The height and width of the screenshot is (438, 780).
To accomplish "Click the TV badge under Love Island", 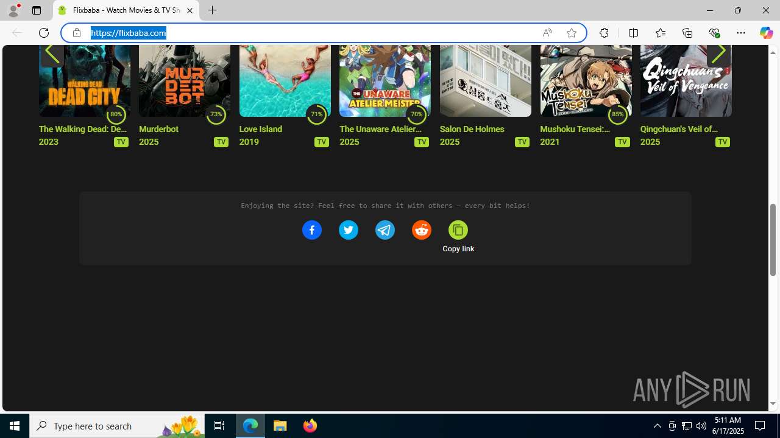I will click(321, 142).
